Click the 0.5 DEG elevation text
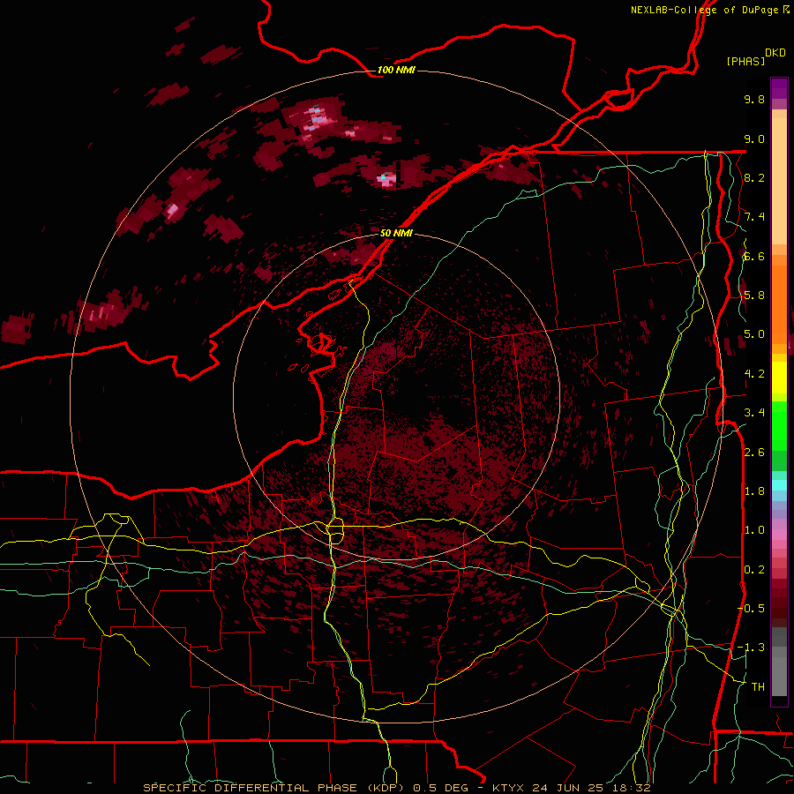This screenshot has height=794, width=794. coord(440,788)
